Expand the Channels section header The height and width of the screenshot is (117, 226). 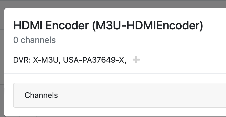coord(120,95)
